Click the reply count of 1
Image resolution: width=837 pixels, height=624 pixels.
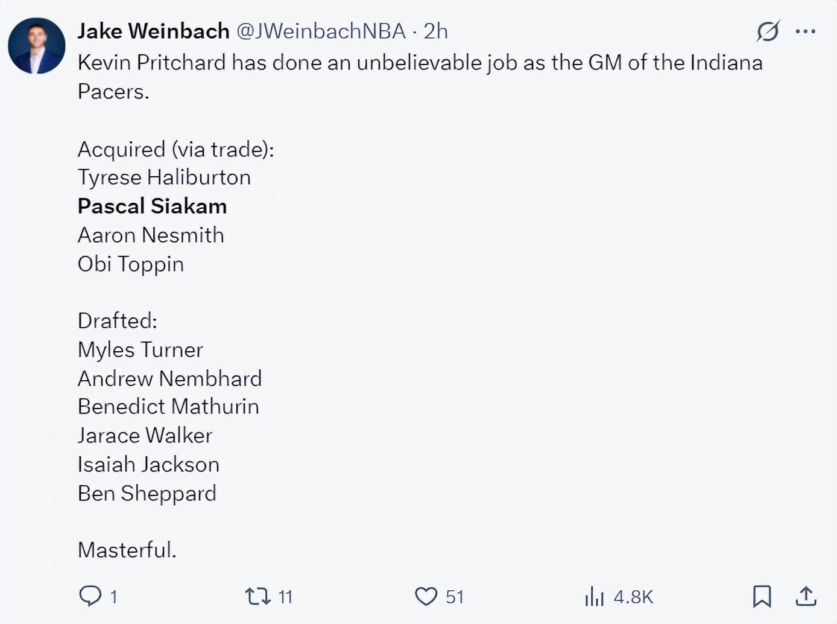113,597
